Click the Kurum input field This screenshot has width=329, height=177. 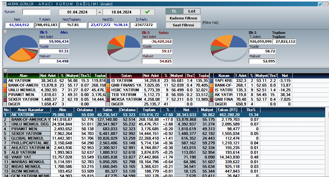(36, 12)
